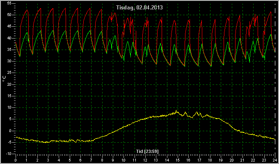Choose hour 16 on the time axis
279x164 pixels.
(188, 160)
